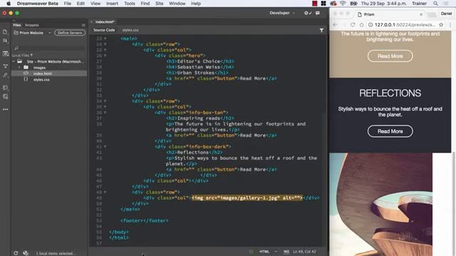Screen dimensions: 456x256
Task: Go to browser home icon
Action: [x=361, y=25]
